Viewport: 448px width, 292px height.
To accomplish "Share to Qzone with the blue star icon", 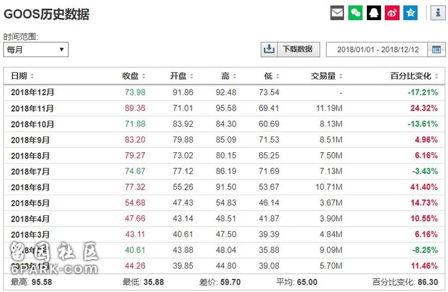I will 410,13.
